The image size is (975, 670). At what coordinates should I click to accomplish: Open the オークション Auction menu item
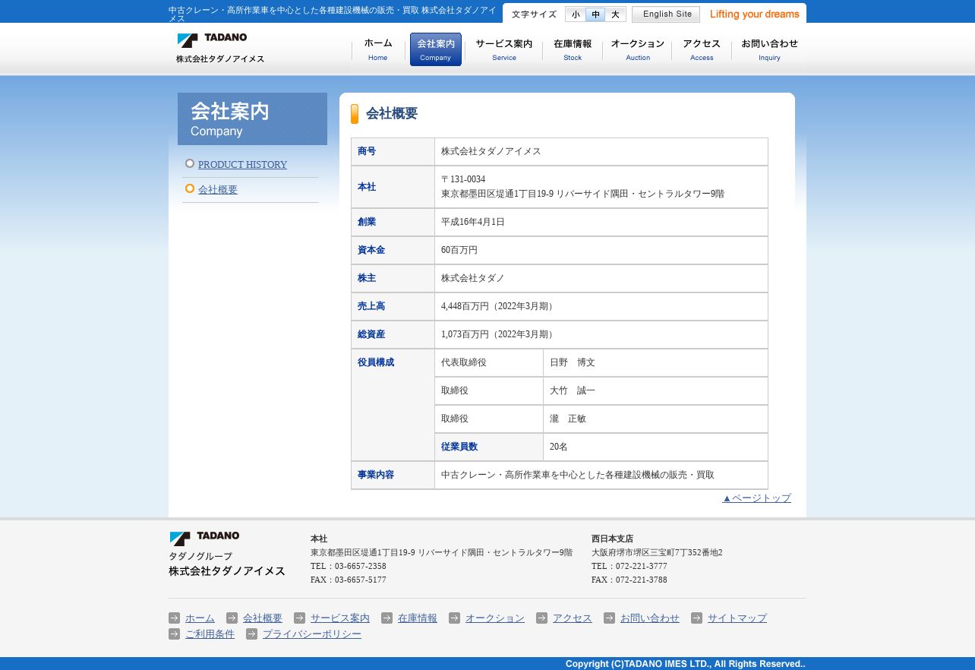pos(638,49)
